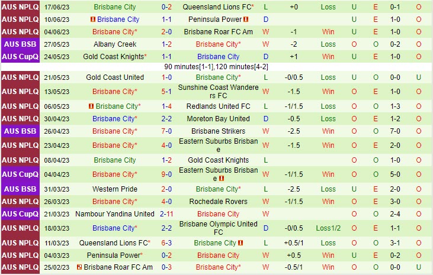The image size is (433, 275).
Task: Click the two-red-cards icon before Brisbane Roar FC Am on 25/02/23
Action: click(79, 267)
